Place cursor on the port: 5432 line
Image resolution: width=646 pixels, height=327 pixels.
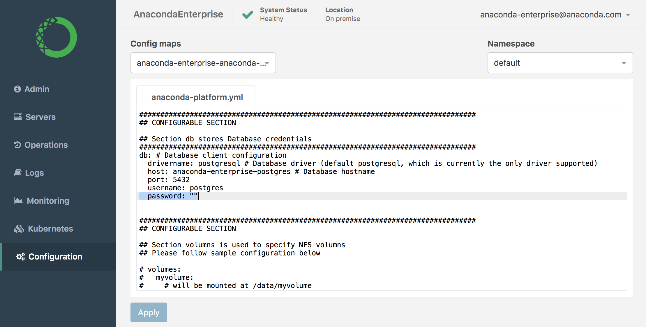coord(168,180)
